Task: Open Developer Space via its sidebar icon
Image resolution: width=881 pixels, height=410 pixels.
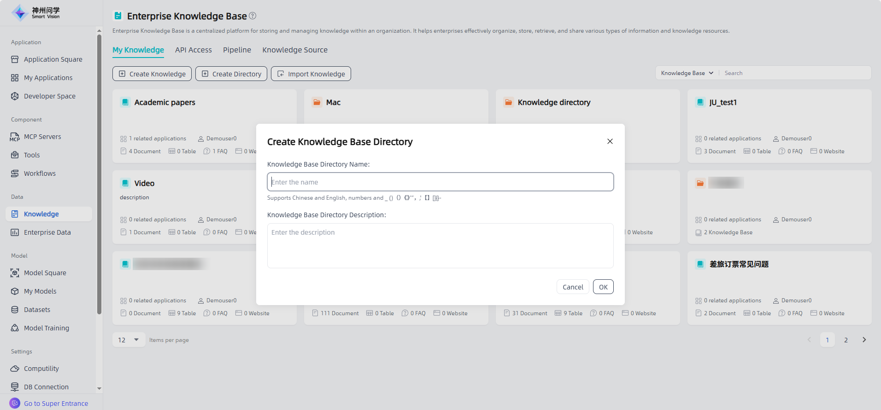Action: click(15, 96)
